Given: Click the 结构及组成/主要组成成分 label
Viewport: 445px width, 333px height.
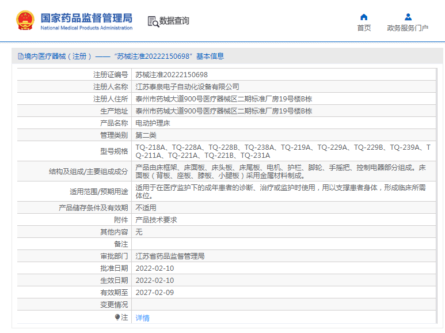Looking at the screenshot, I should [88, 171].
